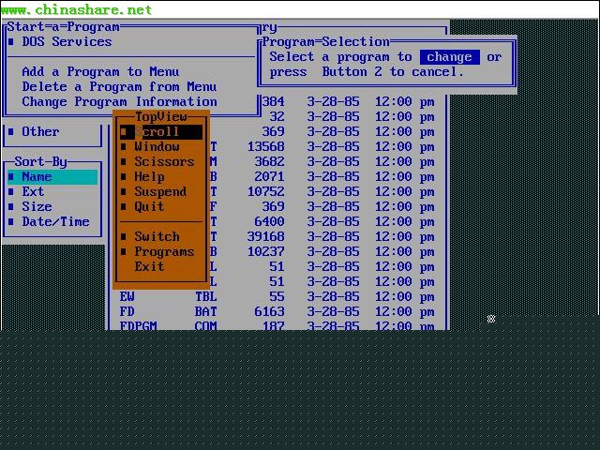Open DOS Services in Start-a-Program
Screen dimensions: 600x450
(x=67, y=41)
